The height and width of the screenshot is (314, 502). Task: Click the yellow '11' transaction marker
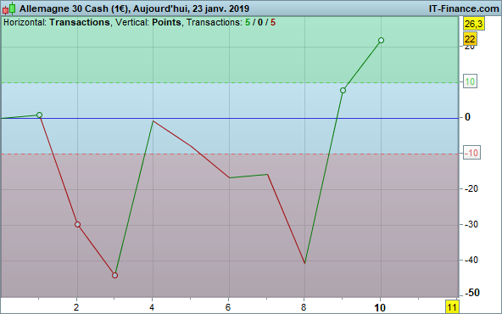coord(452,307)
